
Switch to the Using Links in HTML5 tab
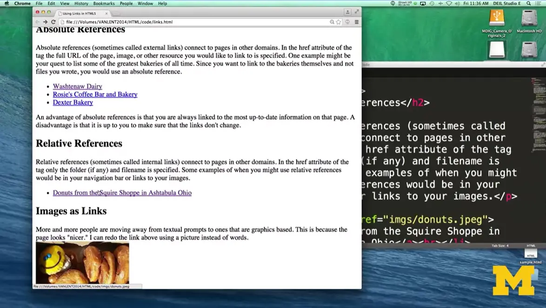(x=80, y=13)
